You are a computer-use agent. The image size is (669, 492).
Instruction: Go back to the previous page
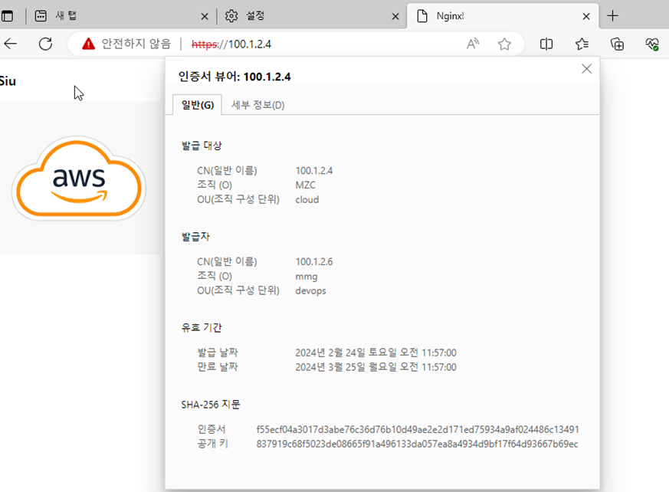[x=10, y=44]
